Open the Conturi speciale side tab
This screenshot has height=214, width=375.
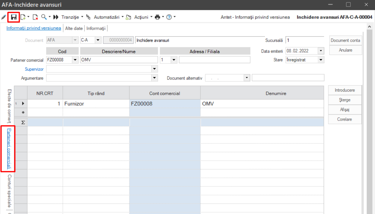click(9, 191)
